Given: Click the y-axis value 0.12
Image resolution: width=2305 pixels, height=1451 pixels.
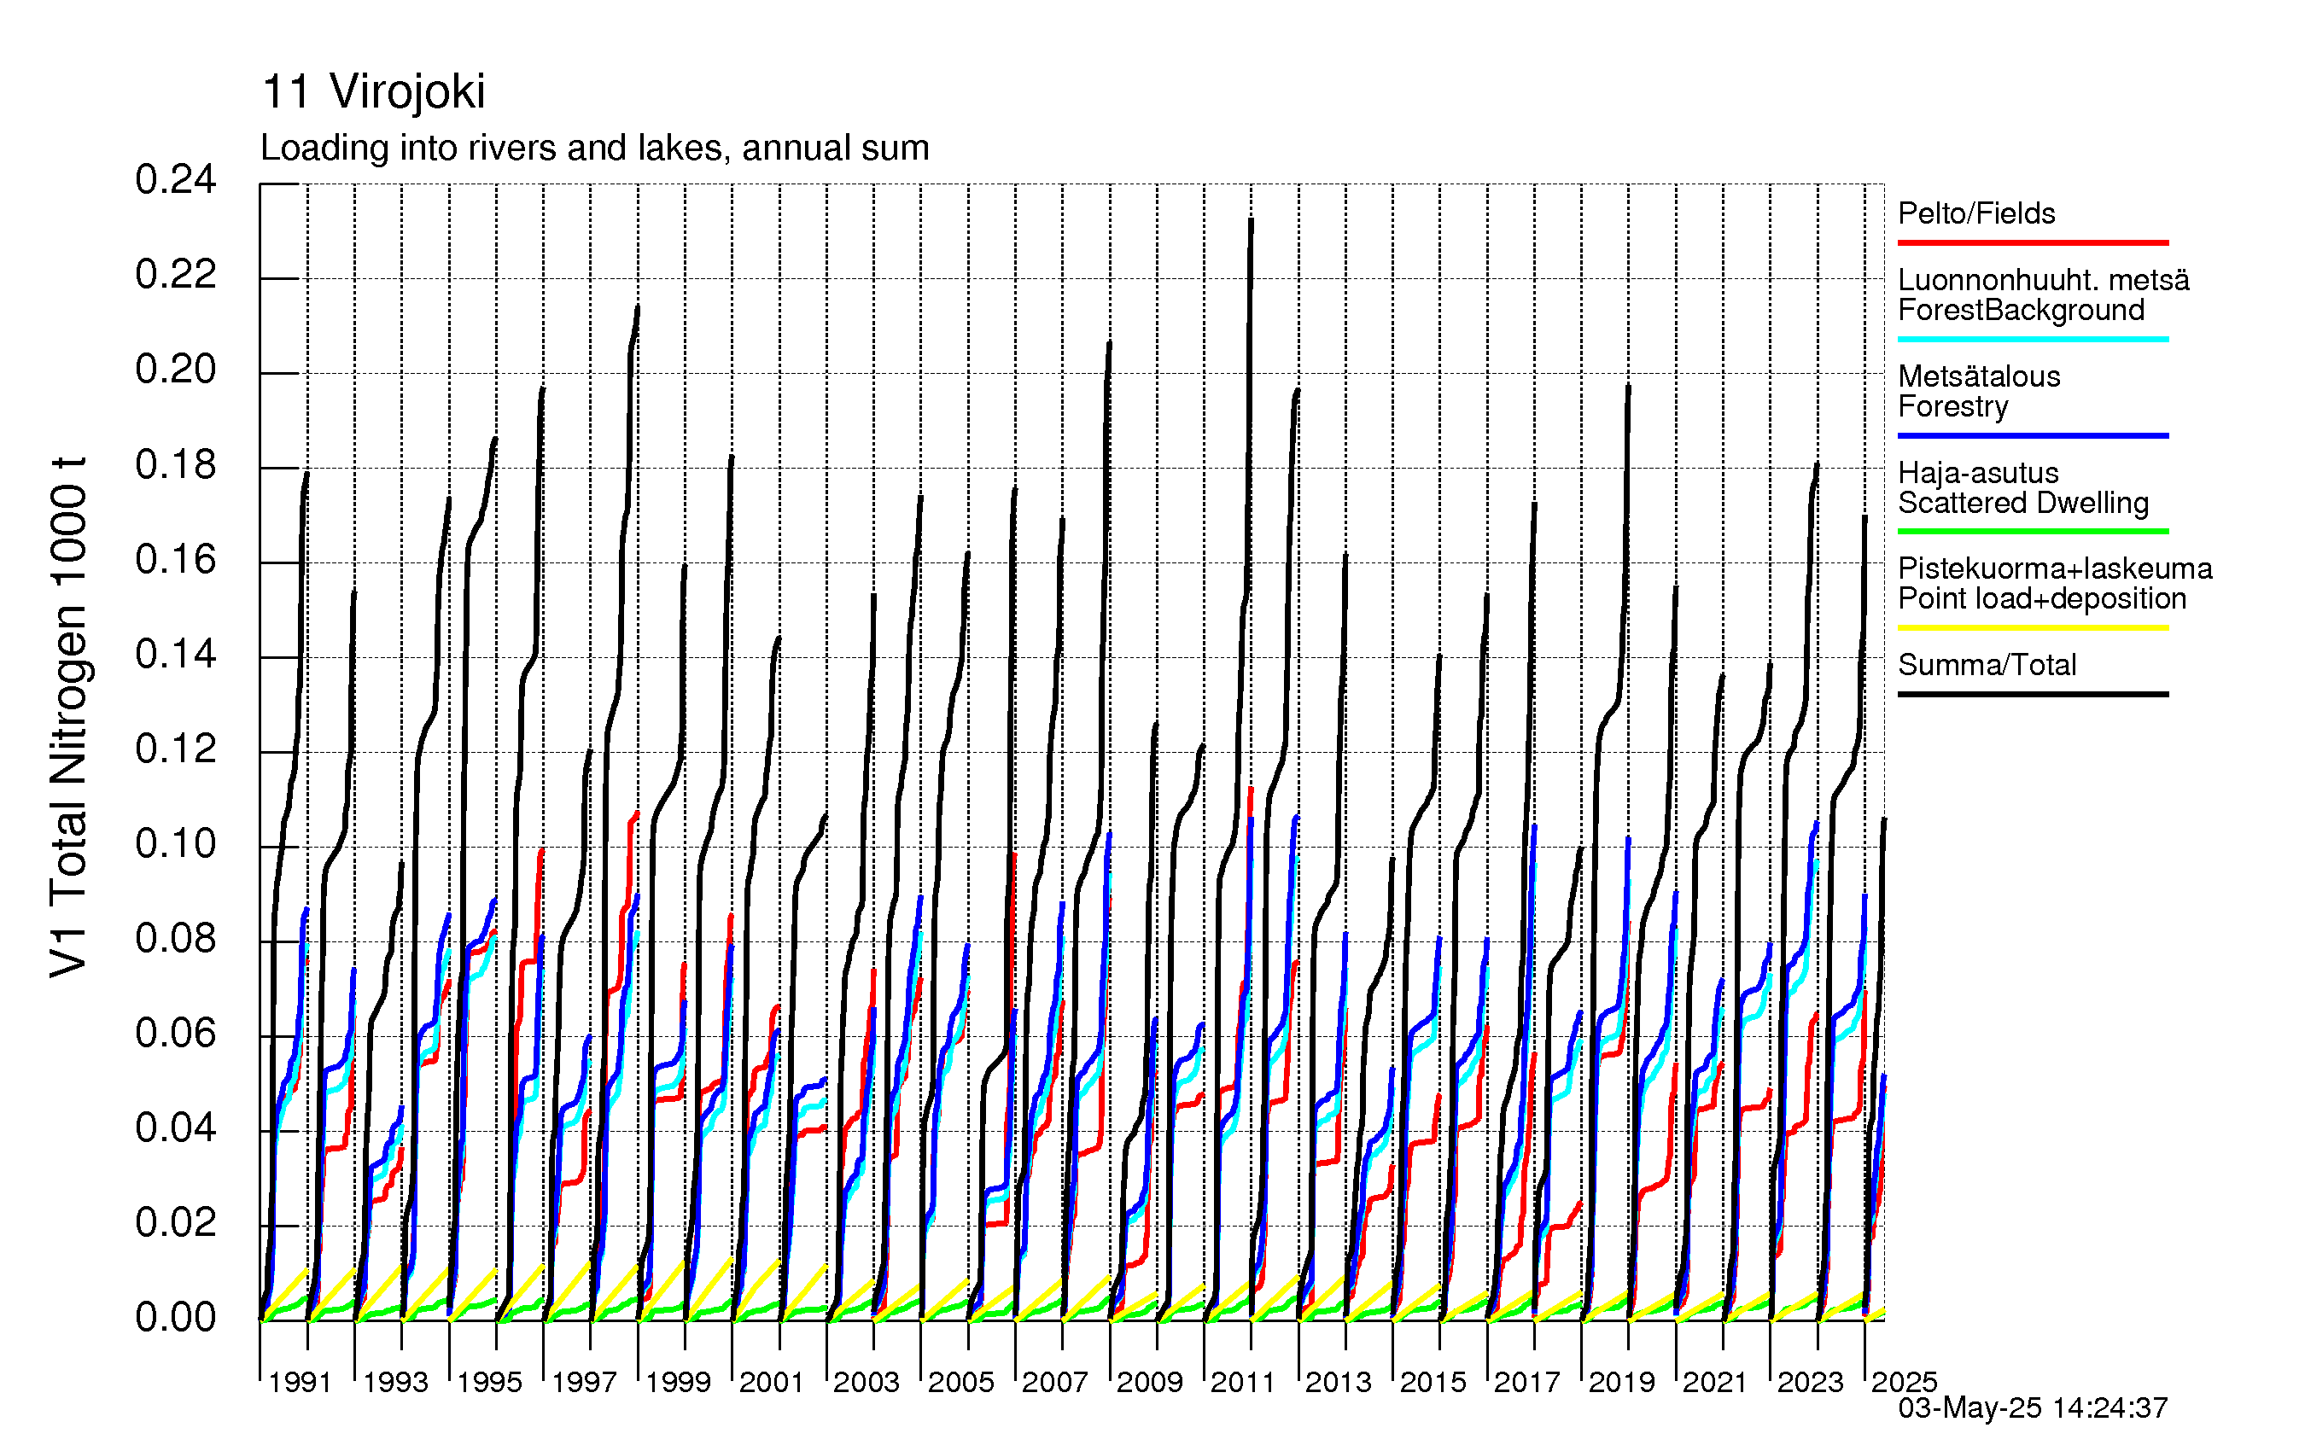Looking at the screenshot, I should [175, 749].
